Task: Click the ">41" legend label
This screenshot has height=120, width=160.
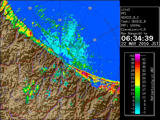Action: [x=132, y=56]
